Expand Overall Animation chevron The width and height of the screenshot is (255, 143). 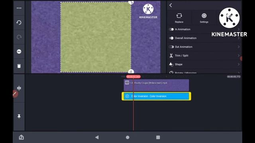coord(239,38)
